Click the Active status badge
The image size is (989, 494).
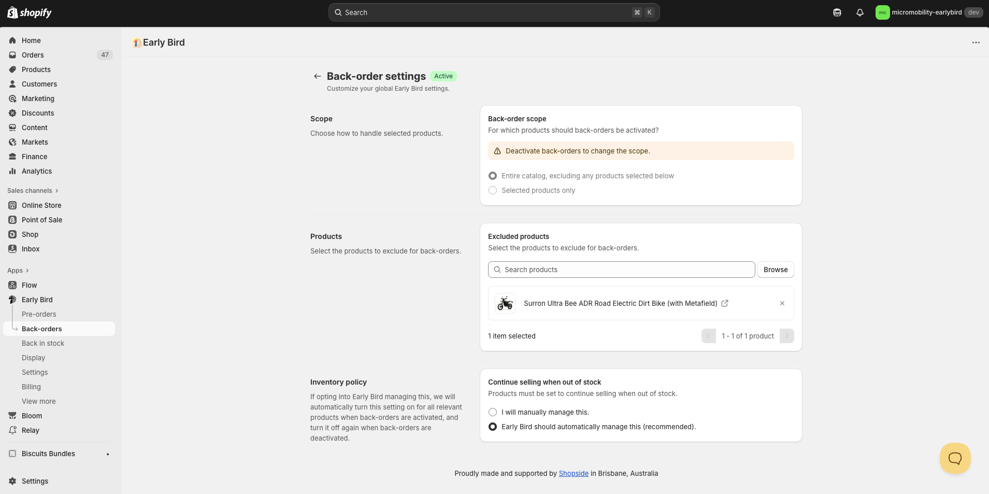coord(443,76)
